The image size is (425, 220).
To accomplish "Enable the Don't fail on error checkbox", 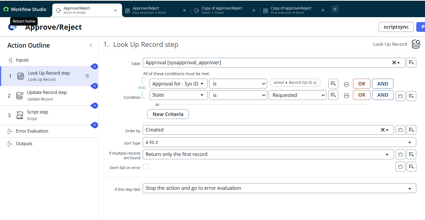I will [146, 167].
